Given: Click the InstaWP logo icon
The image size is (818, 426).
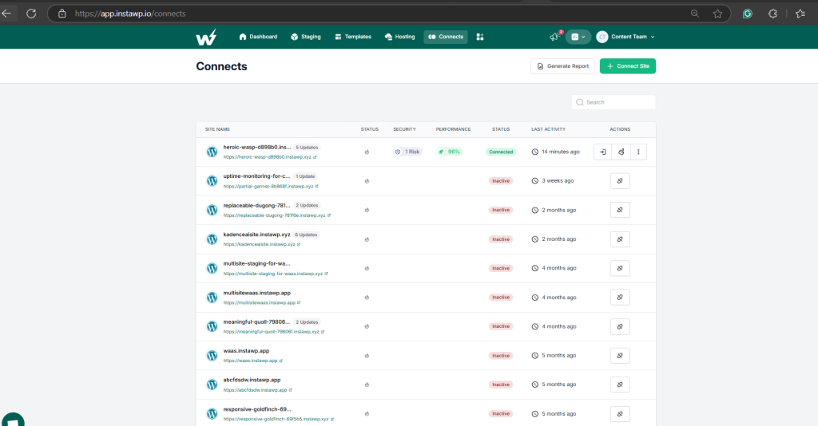Looking at the screenshot, I should click(206, 37).
